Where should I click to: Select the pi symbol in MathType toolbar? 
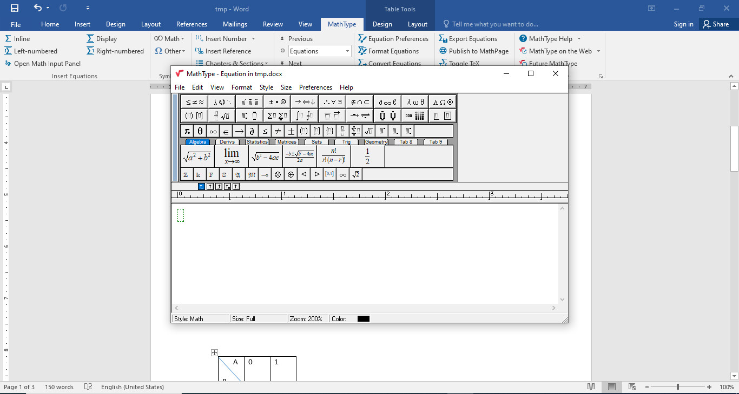pos(187,131)
